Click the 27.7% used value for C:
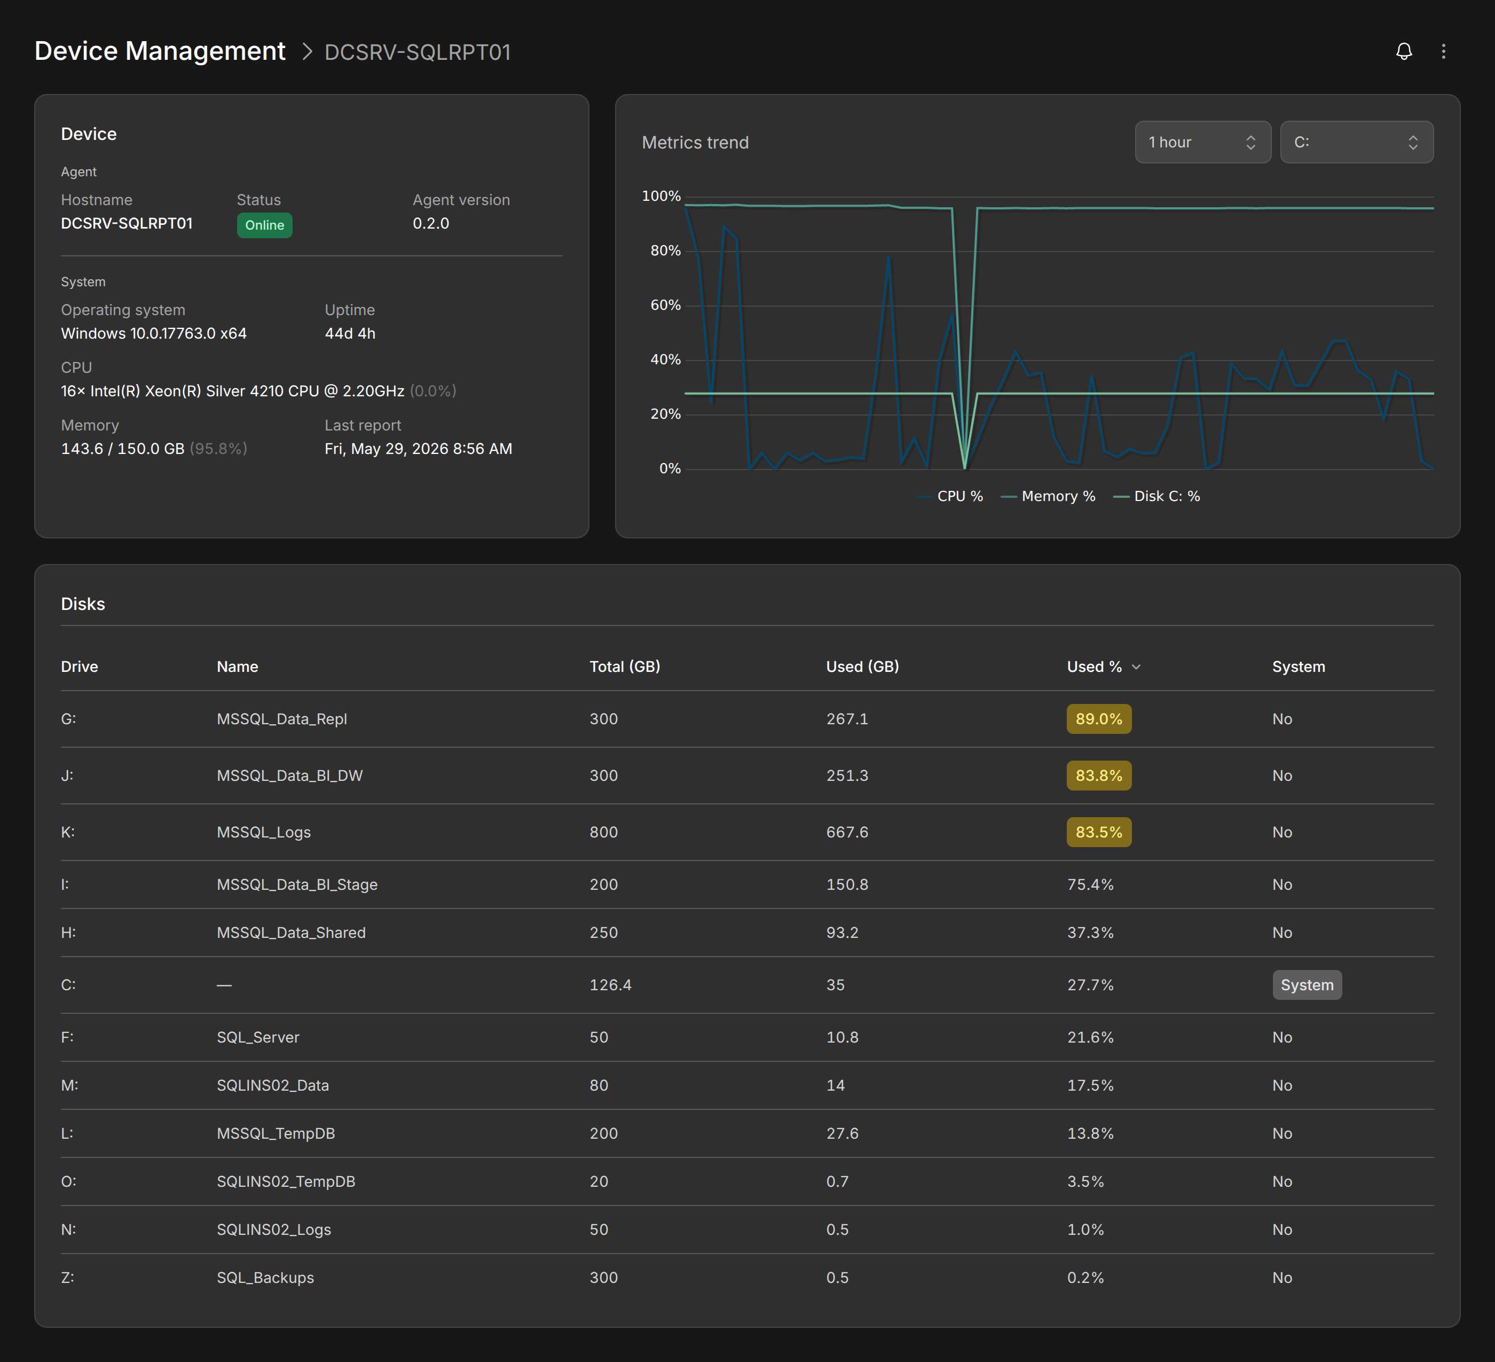Screen dimensions: 1495x1362 (1090, 985)
